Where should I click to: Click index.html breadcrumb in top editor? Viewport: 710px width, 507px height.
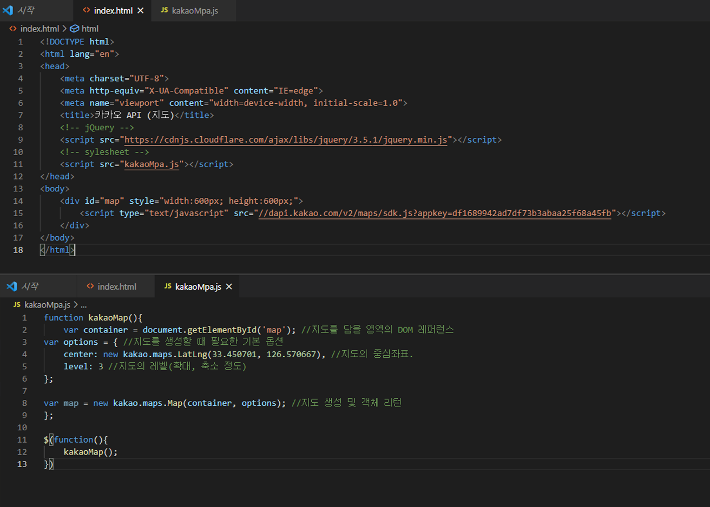click(x=40, y=29)
